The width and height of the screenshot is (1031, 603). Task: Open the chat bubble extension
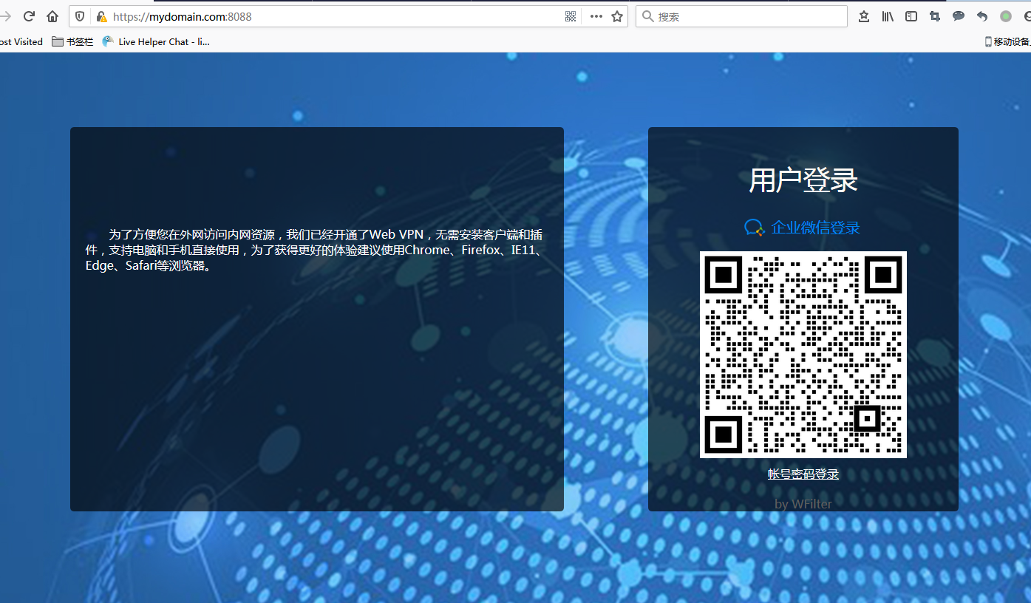coord(959,16)
